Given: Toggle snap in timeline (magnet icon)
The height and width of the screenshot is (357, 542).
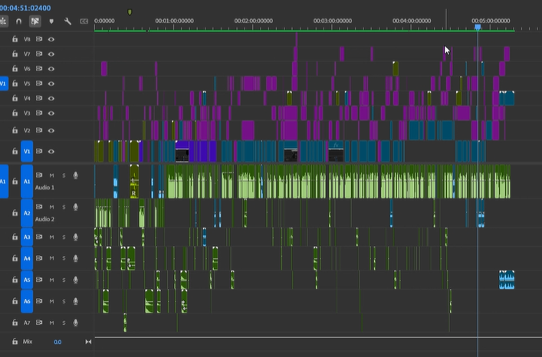Looking at the screenshot, I should pos(18,21).
